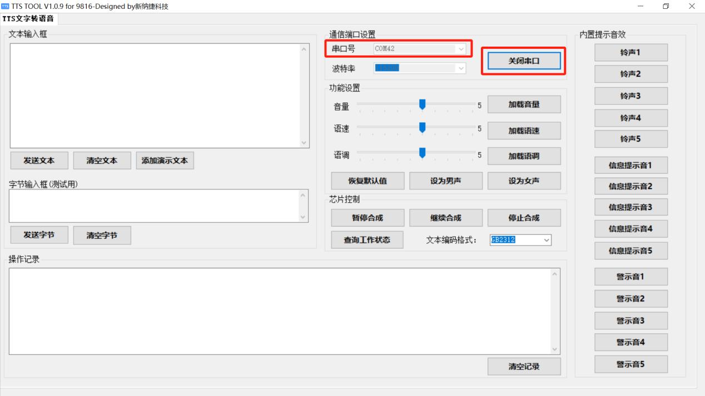Click 发送文本 to send the text
Image resolution: width=705 pixels, height=396 pixels.
39,160
